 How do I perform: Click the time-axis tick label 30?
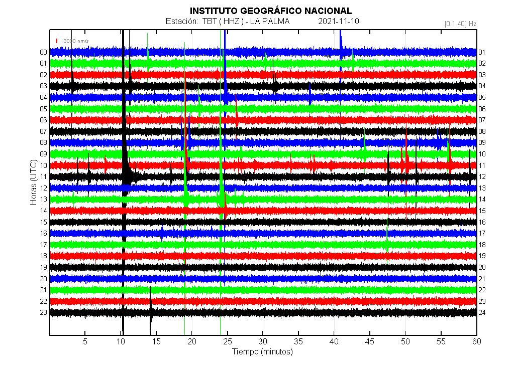click(x=263, y=341)
